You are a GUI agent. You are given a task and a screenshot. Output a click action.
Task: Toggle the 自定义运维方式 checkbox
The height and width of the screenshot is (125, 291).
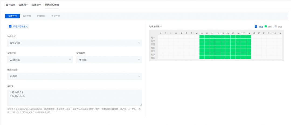pos(10,26)
